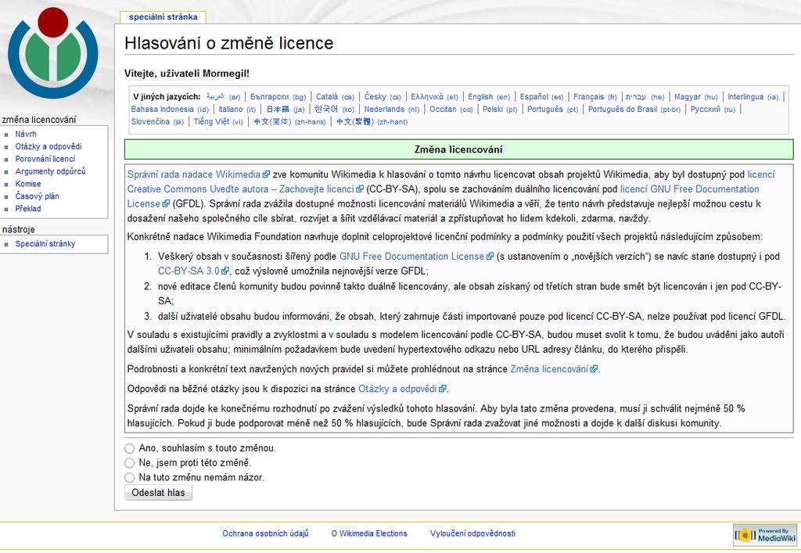This screenshot has width=801, height=553.
Task: Switch language to Slovenčina (sk)
Action: [x=157, y=121]
